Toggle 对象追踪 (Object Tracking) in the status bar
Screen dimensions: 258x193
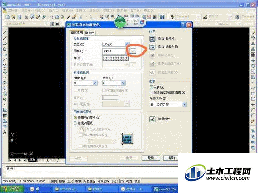pyautogui.click(x=103, y=181)
